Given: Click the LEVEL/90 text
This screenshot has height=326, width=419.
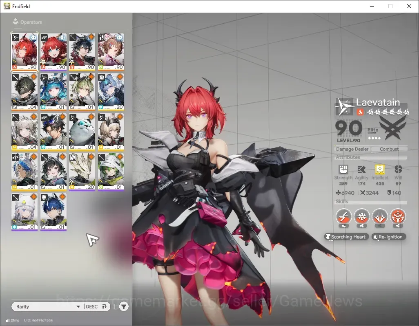Looking at the screenshot, I should [x=348, y=141].
